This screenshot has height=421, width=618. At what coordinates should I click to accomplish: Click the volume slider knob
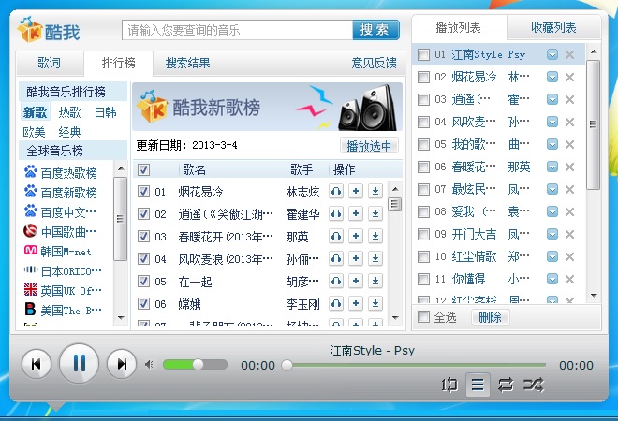[x=198, y=365]
